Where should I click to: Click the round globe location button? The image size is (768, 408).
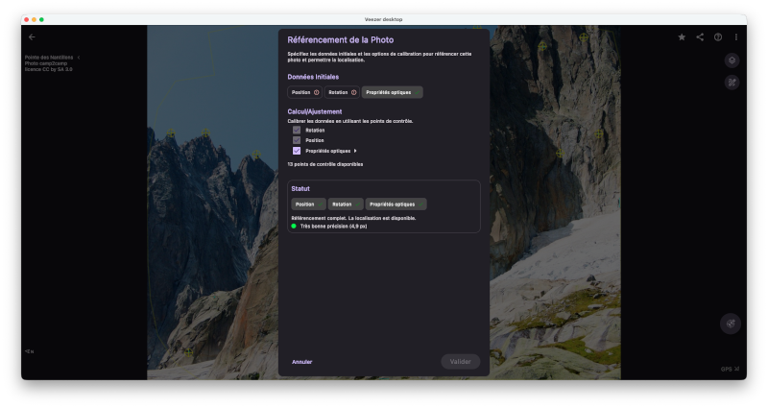point(731,324)
